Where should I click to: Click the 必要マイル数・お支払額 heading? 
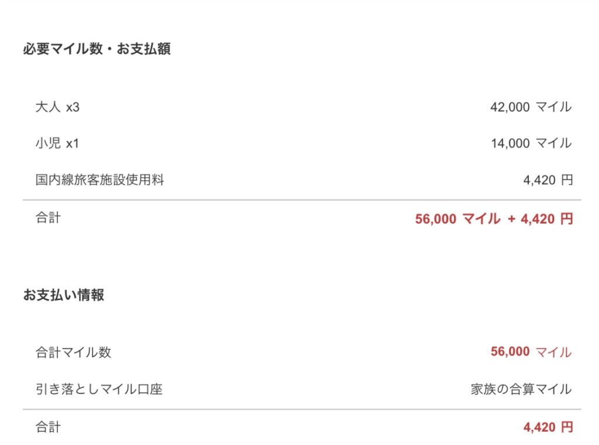97,49
